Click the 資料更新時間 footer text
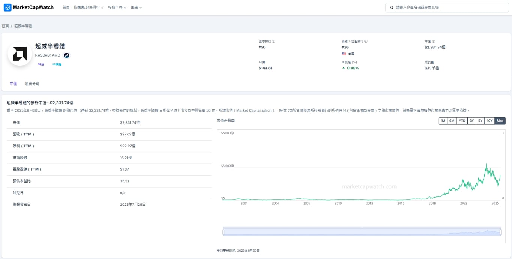 tap(238, 250)
